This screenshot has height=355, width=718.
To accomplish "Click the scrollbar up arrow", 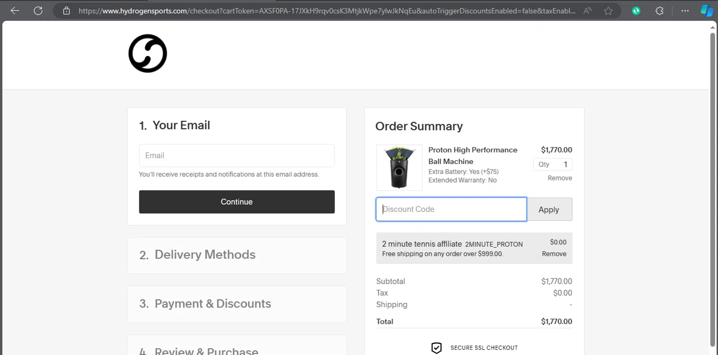I will [713, 27].
